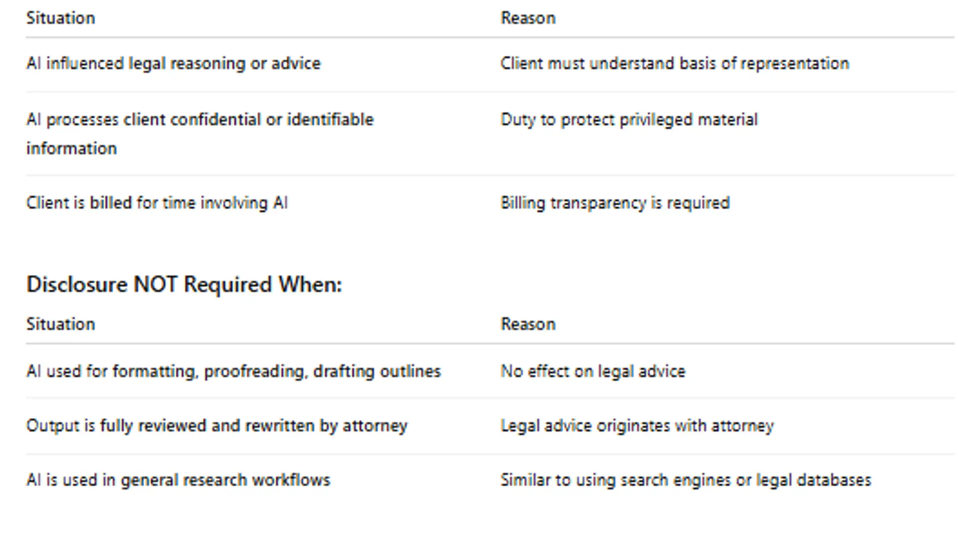958x538 pixels.
Task: Click the divider line under the top table headers
Action: point(489,37)
